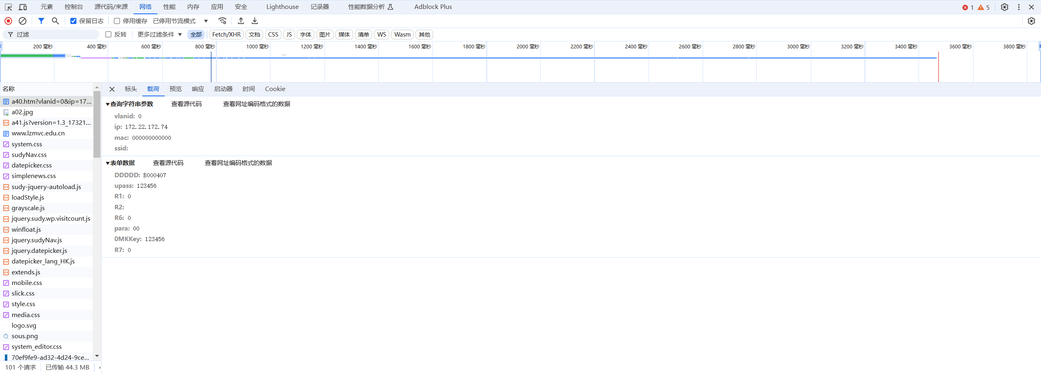
Task: Toggle the network filter funnel icon
Action: [41, 21]
